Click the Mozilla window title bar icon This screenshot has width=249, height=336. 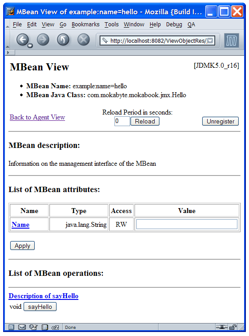[x=10, y=12]
